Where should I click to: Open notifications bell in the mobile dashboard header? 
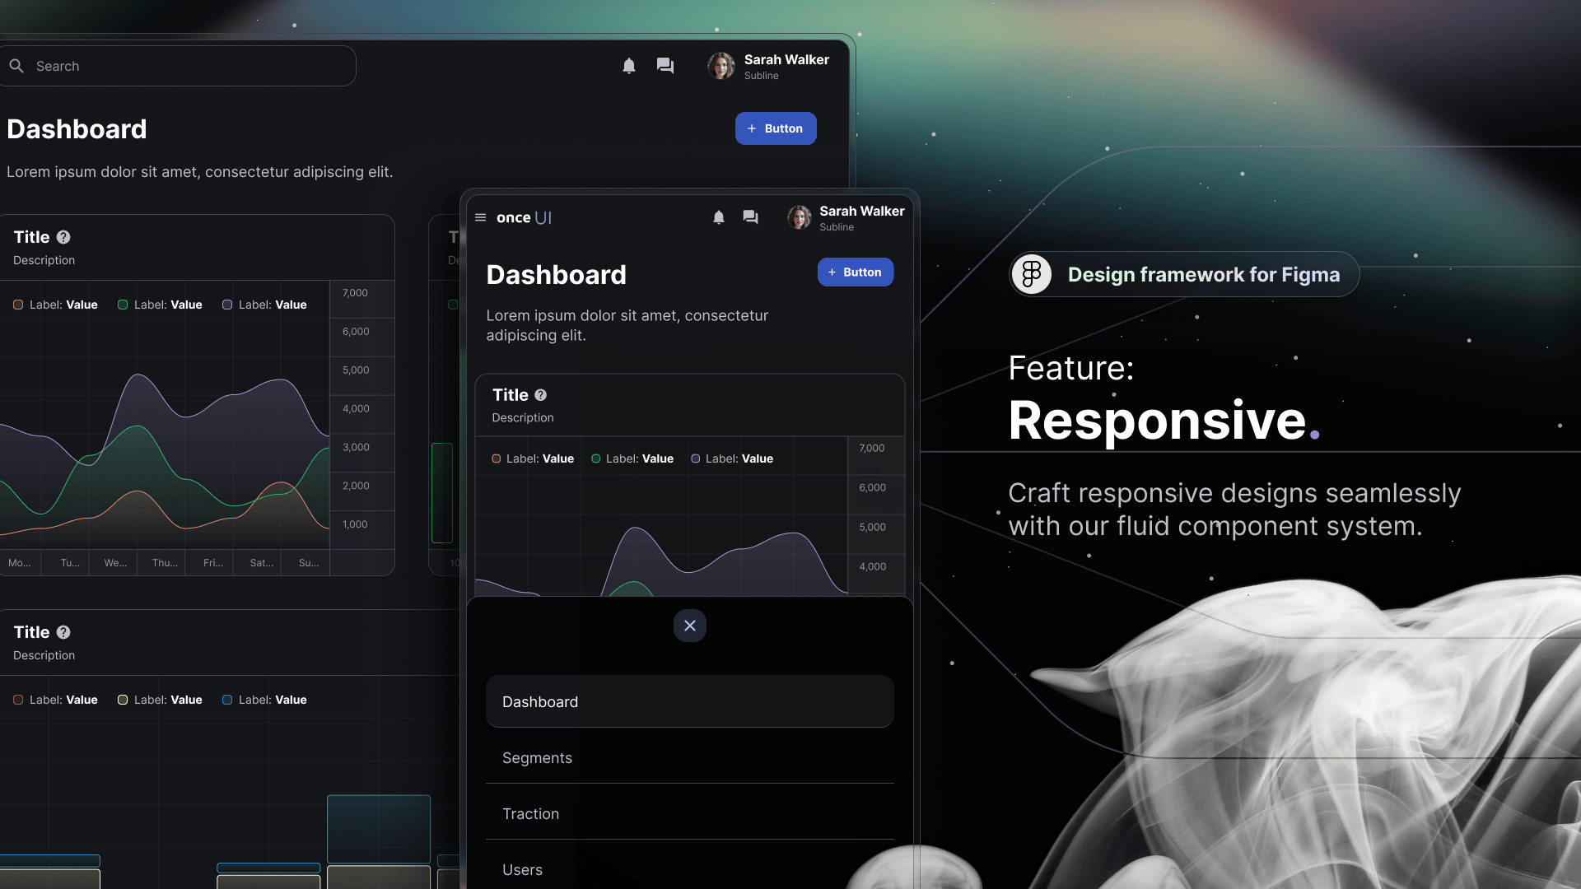click(719, 217)
